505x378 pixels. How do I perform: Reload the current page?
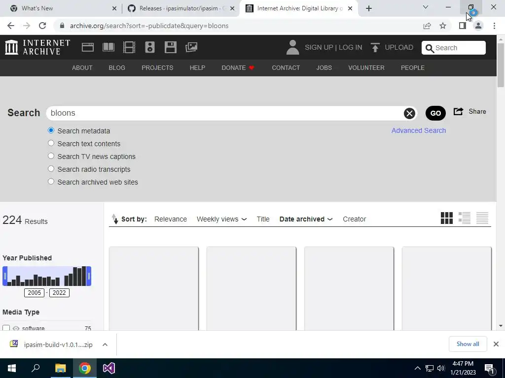coord(42,26)
